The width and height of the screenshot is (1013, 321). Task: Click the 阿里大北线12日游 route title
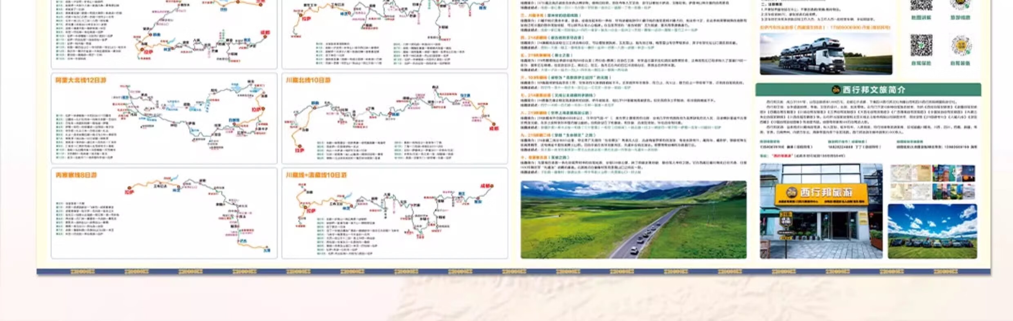[81, 80]
